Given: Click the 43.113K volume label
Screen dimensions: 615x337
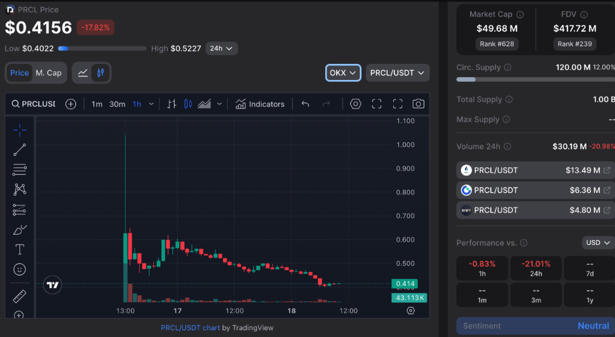Looking at the screenshot, I should pos(409,298).
